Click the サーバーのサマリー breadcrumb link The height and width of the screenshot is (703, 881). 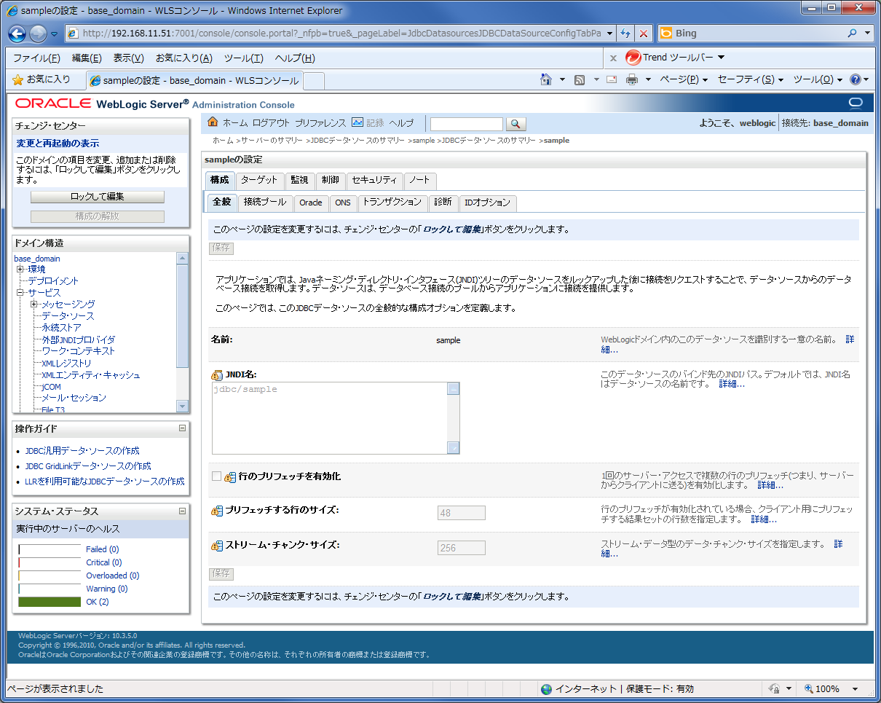pos(273,141)
